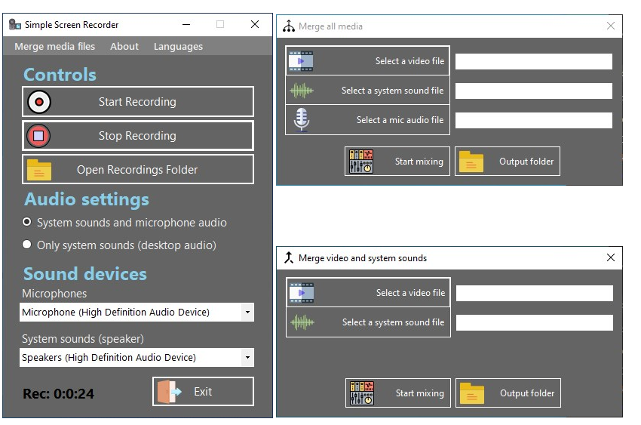Click Merge video and system sounds title icon

coord(289,257)
